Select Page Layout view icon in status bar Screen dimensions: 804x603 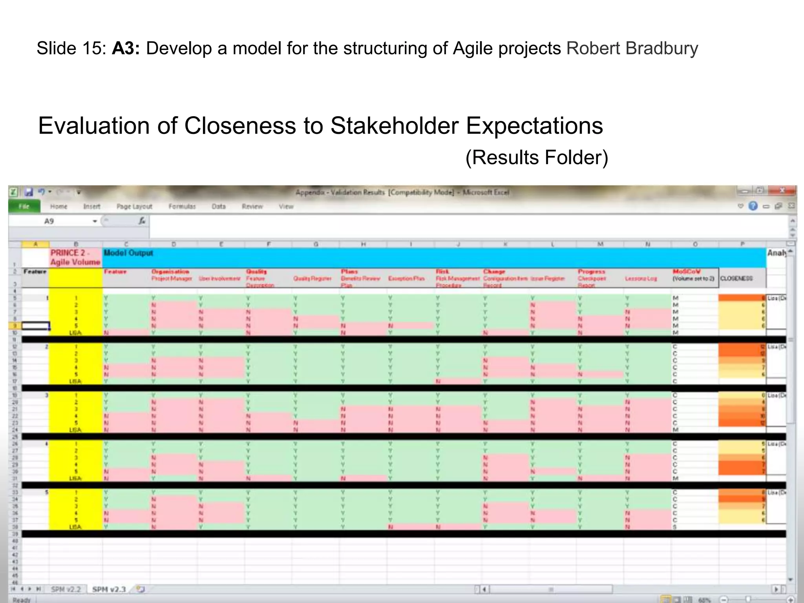(677, 599)
